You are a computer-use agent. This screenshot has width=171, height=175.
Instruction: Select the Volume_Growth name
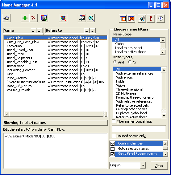(56, 90)
